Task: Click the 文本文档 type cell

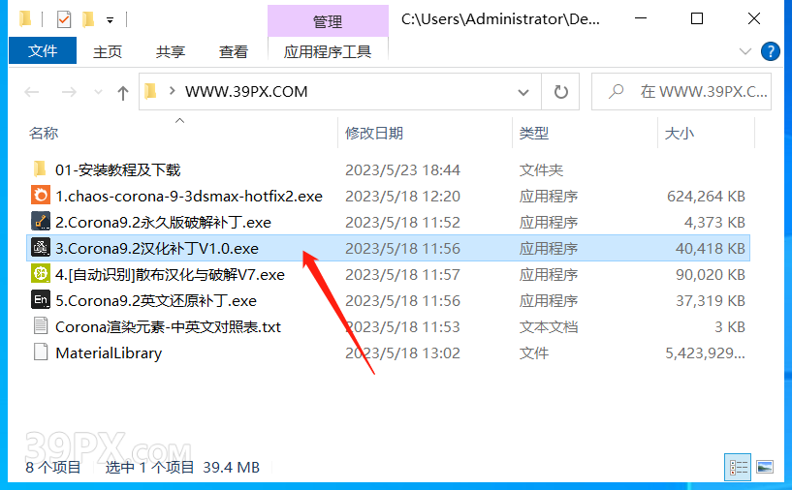Action: pyautogui.click(x=548, y=327)
